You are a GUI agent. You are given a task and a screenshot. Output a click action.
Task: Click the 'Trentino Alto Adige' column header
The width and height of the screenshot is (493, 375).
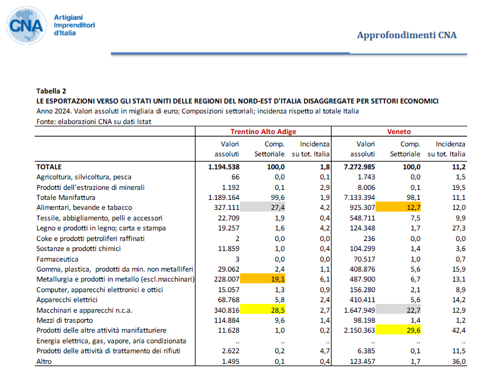point(263,132)
